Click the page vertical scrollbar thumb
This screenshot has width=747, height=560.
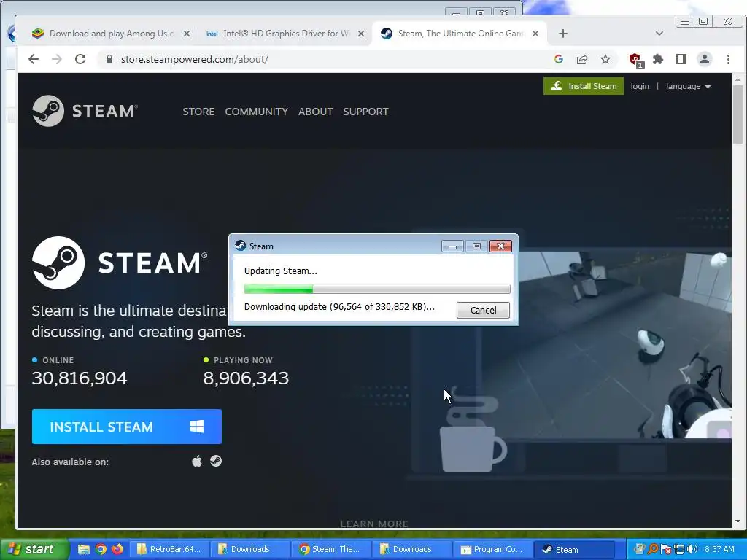[x=738, y=114]
